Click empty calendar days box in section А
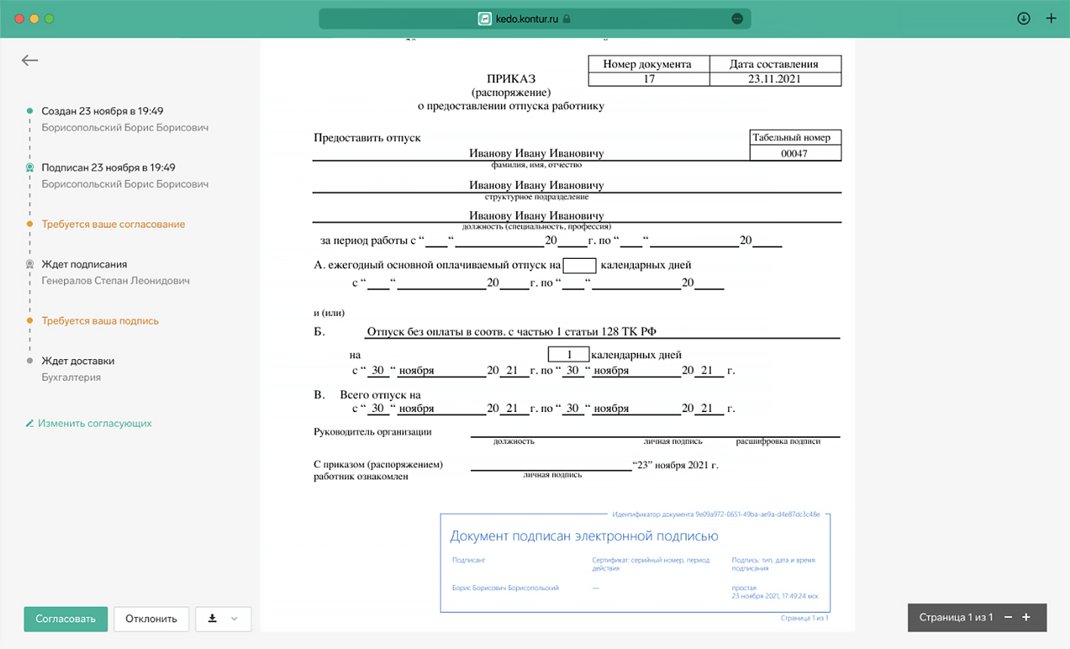Screen dimensions: 1070x649 point(580,266)
